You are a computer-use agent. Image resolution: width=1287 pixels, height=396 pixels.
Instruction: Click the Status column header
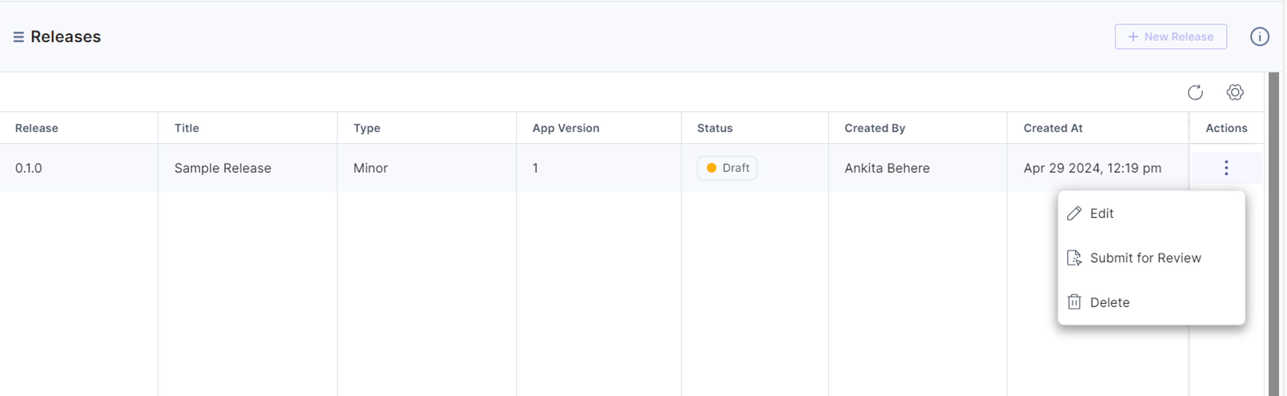[x=715, y=128]
